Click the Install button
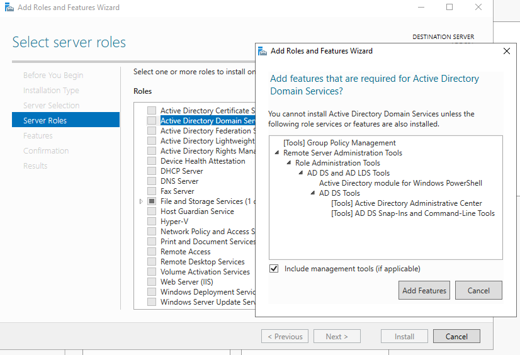Viewport: 520px width, 355px height. 404,337
